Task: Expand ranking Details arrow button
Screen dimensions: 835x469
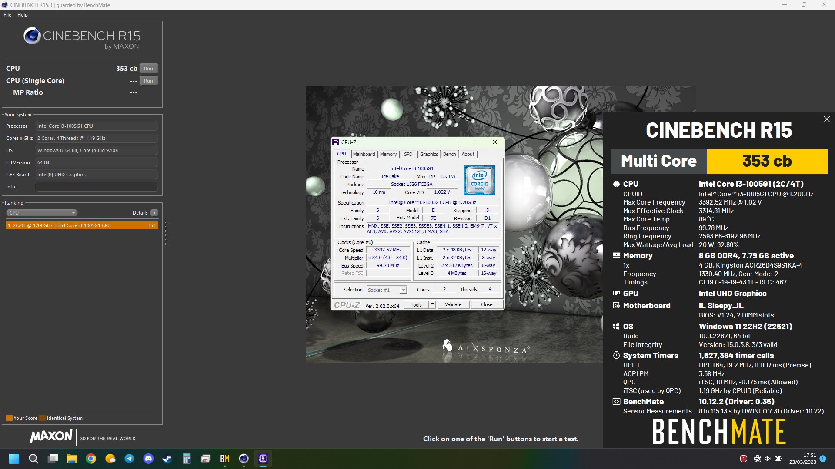Action: (154, 213)
